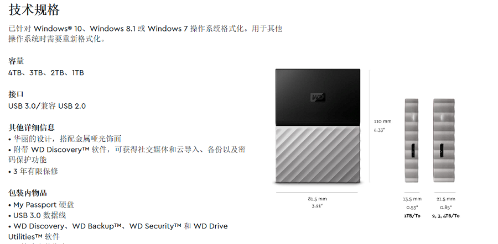Click the capacity list 4TB、3TB、2TB、1TB
This screenshot has width=498, height=244.
point(46,73)
